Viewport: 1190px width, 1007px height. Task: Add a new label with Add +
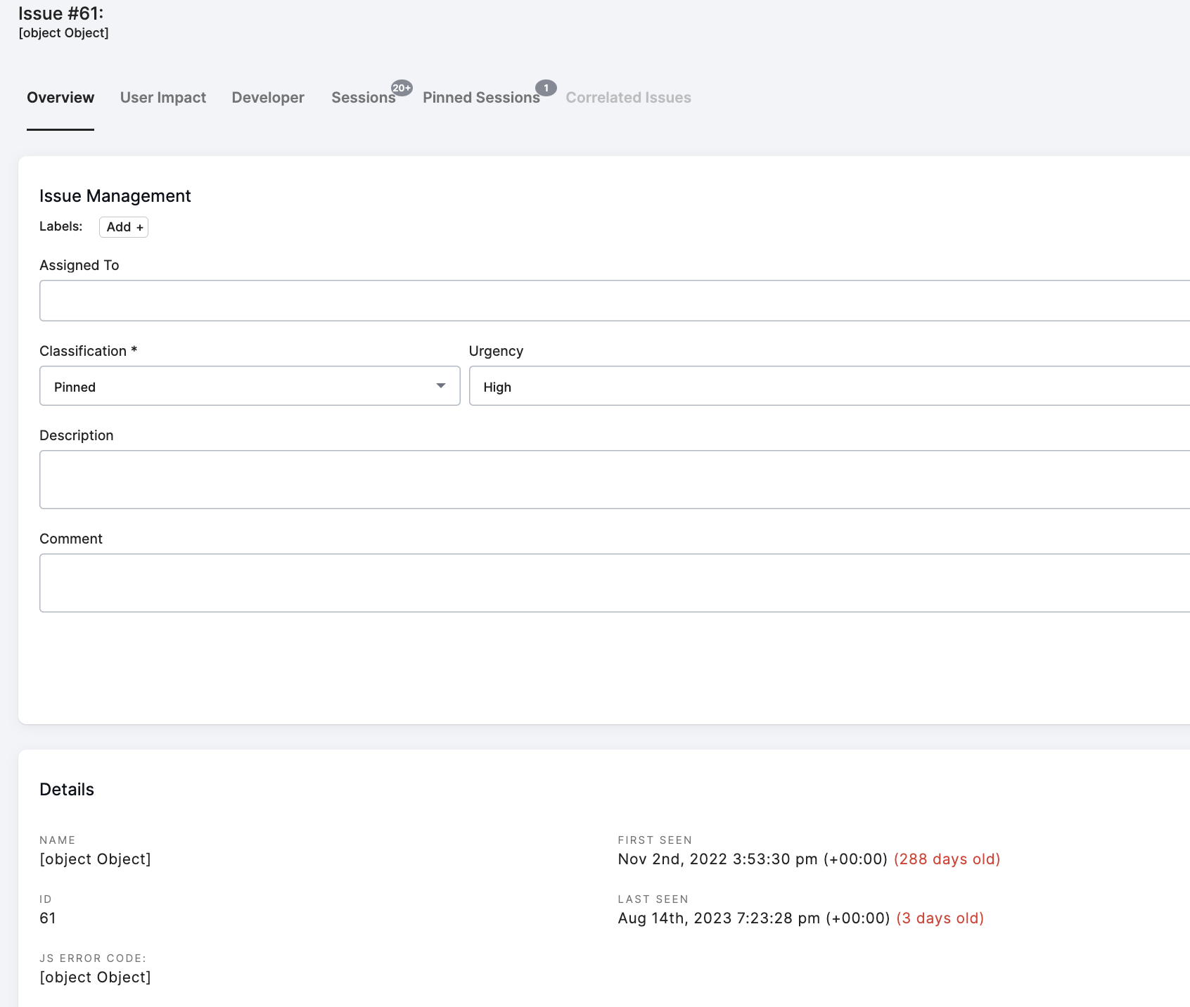(x=124, y=227)
